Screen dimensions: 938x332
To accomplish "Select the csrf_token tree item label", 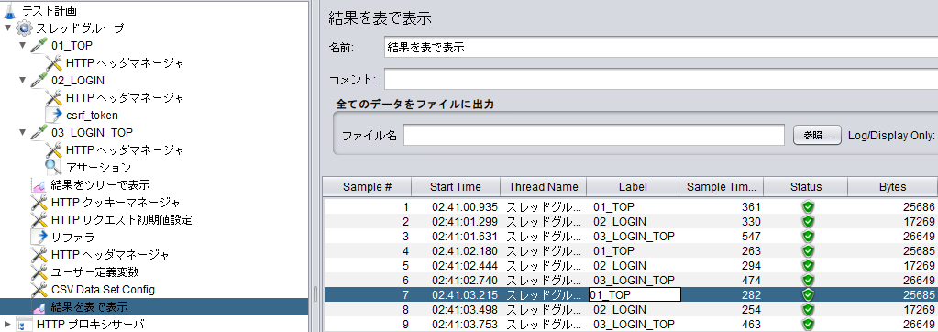I will pyautogui.click(x=92, y=115).
